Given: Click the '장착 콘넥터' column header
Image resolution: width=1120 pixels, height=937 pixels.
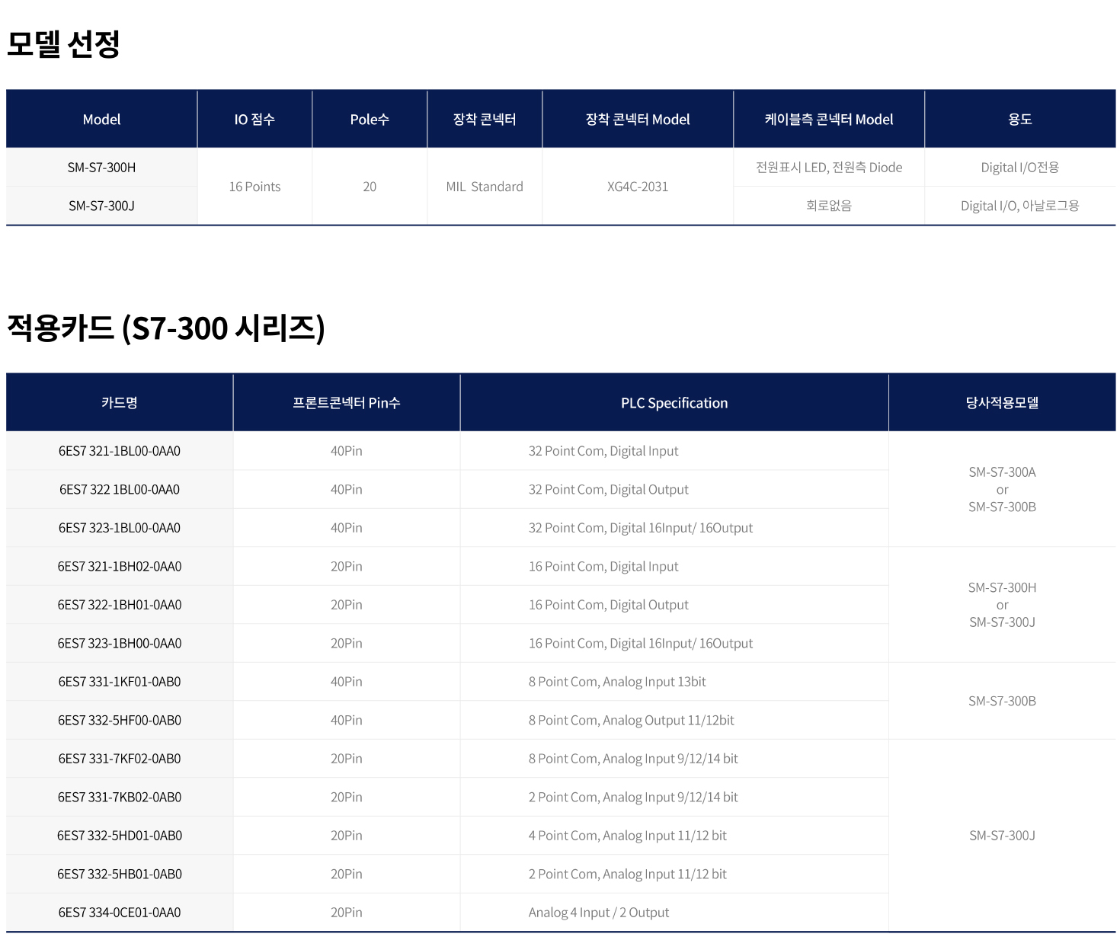Looking at the screenshot, I should [x=485, y=119].
